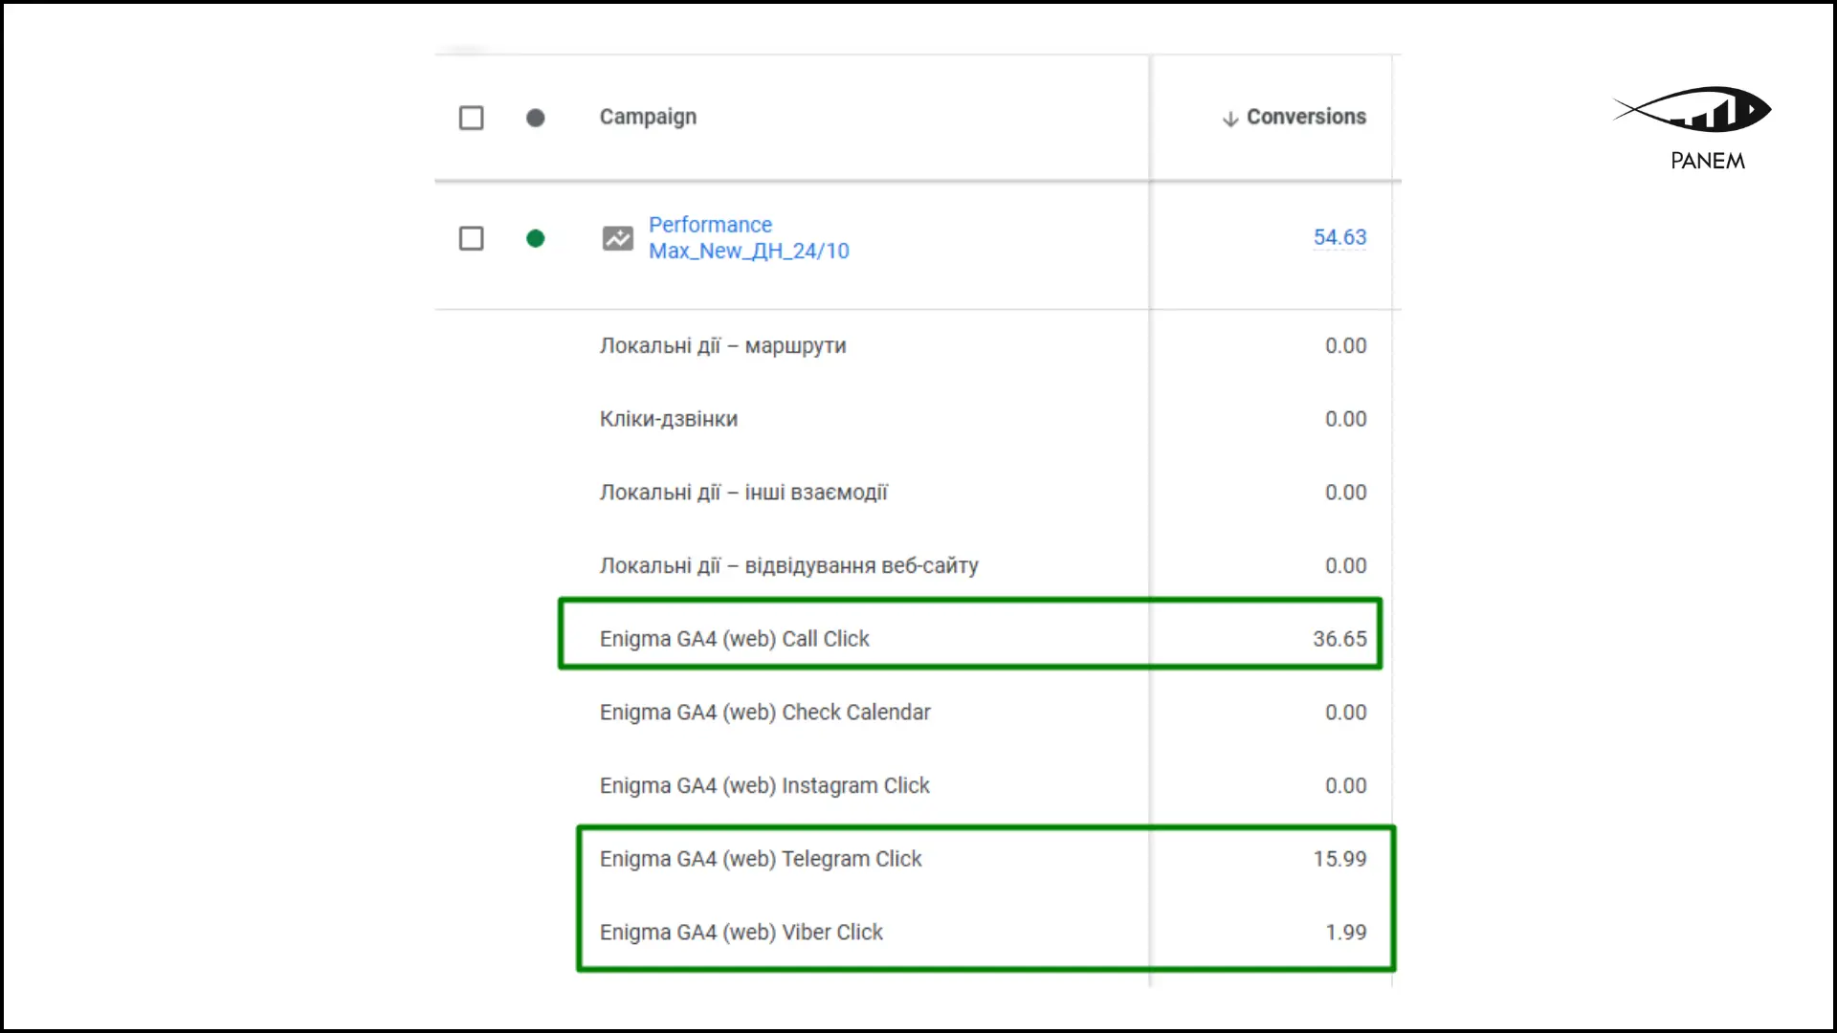Check the Performance Max campaign row checkbox
1837x1033 pixels.
472,238
